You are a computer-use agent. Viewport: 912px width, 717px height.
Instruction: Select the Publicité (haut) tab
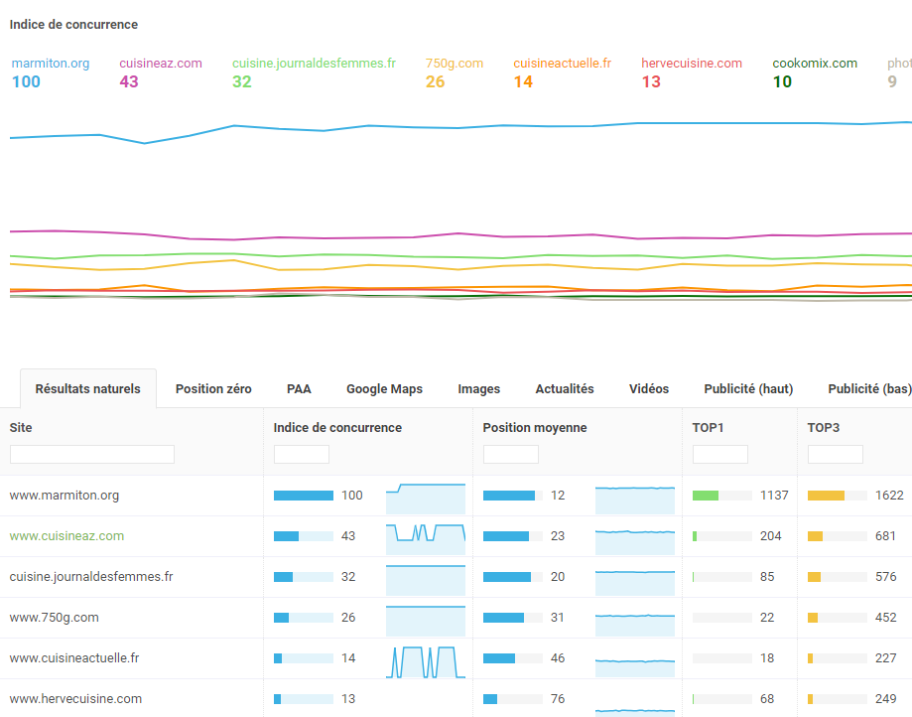pos(748,389)
